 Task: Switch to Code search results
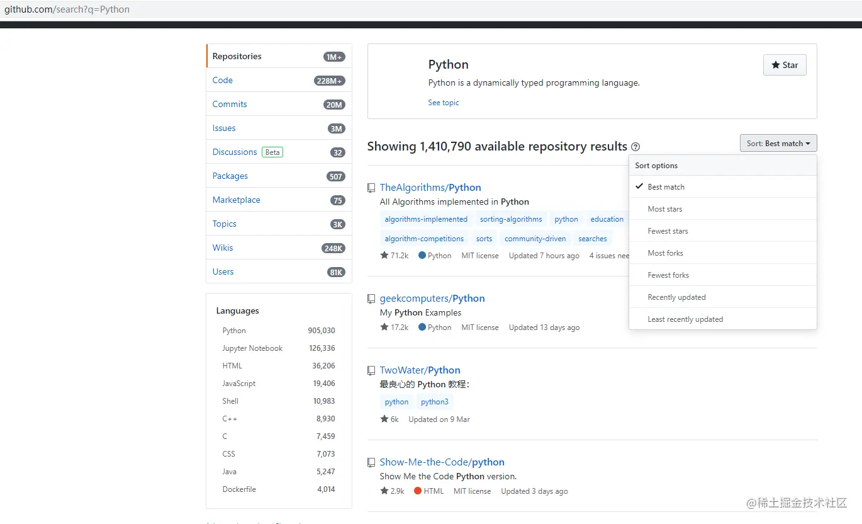pyautogui.click(x=279, y=80)
